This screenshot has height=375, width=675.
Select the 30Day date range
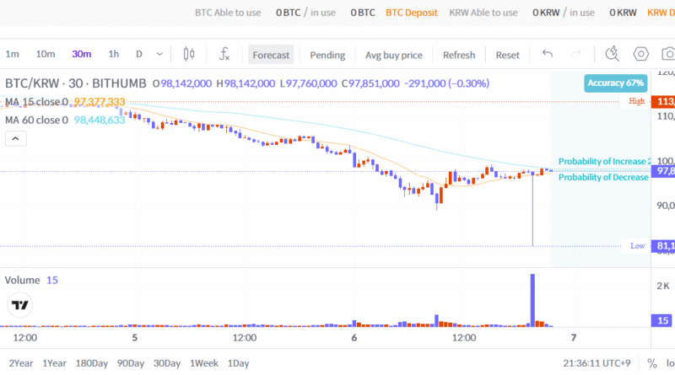click(167, 363)
